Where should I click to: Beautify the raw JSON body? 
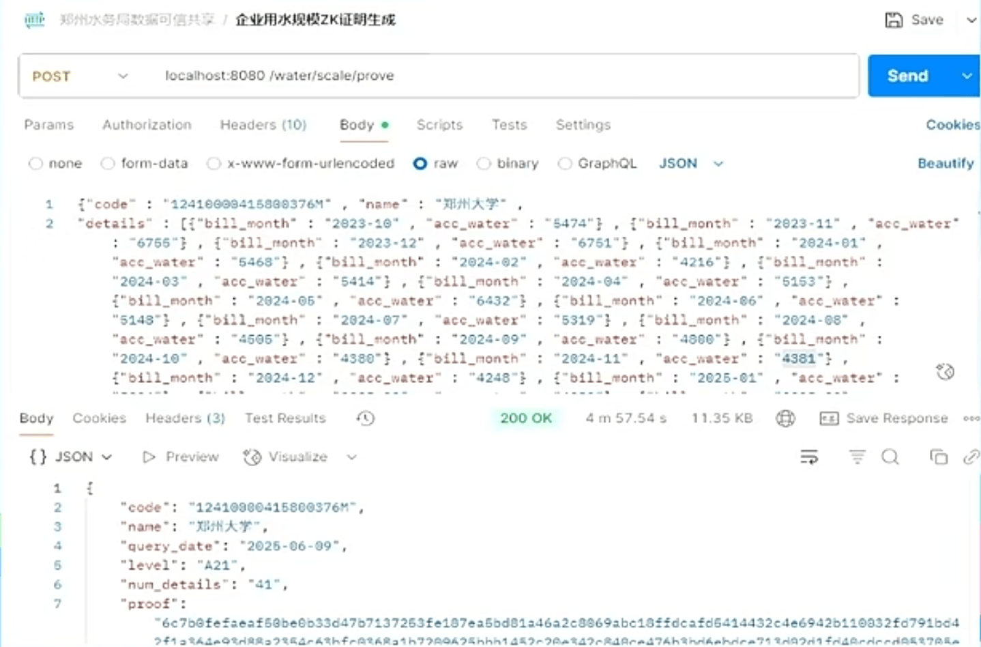click(946, 163)
